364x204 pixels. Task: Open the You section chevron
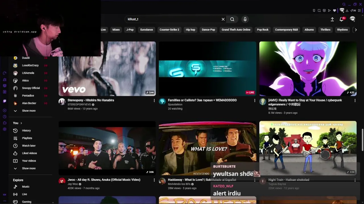(x=21, y=123)
